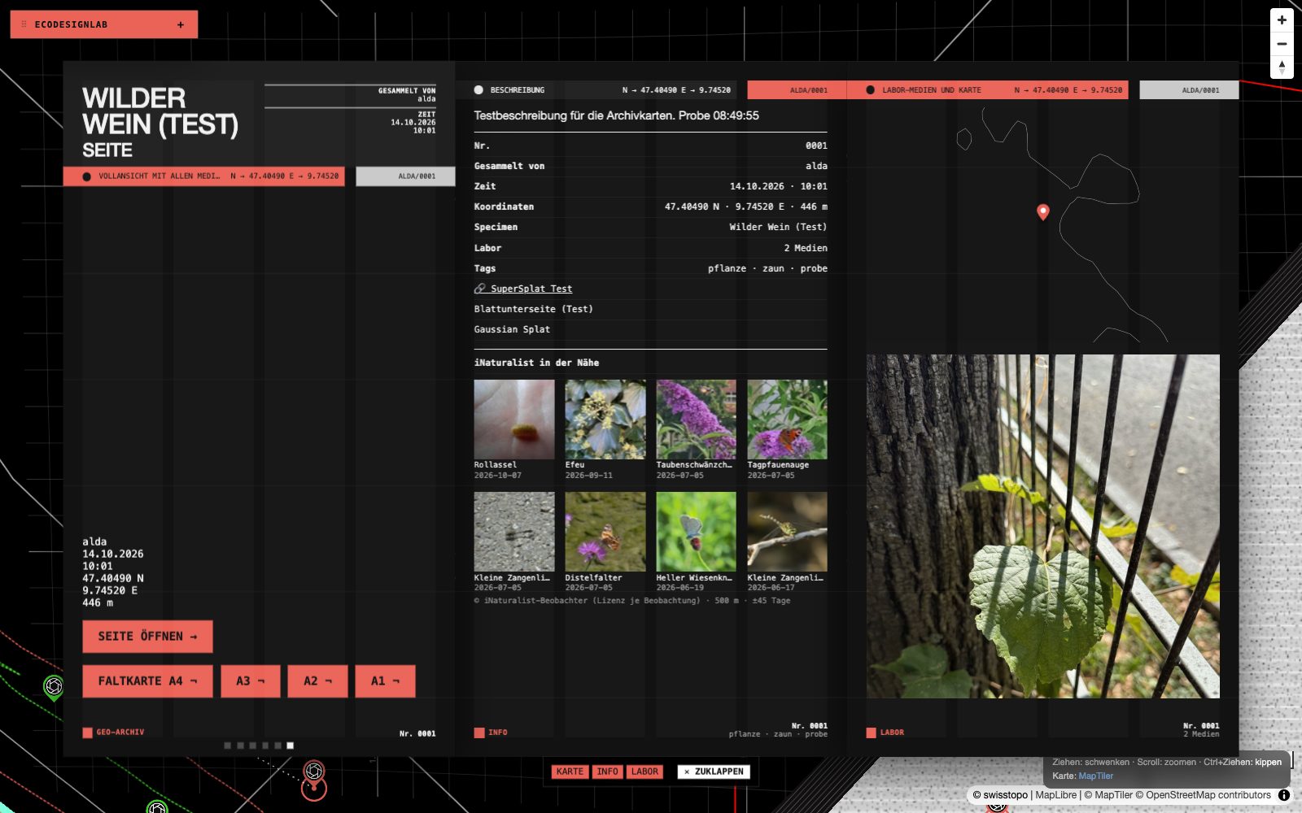This screenshot has width=1302, height=813.
Task: Click the red square beside the INFO footer label
Action: 479,733
